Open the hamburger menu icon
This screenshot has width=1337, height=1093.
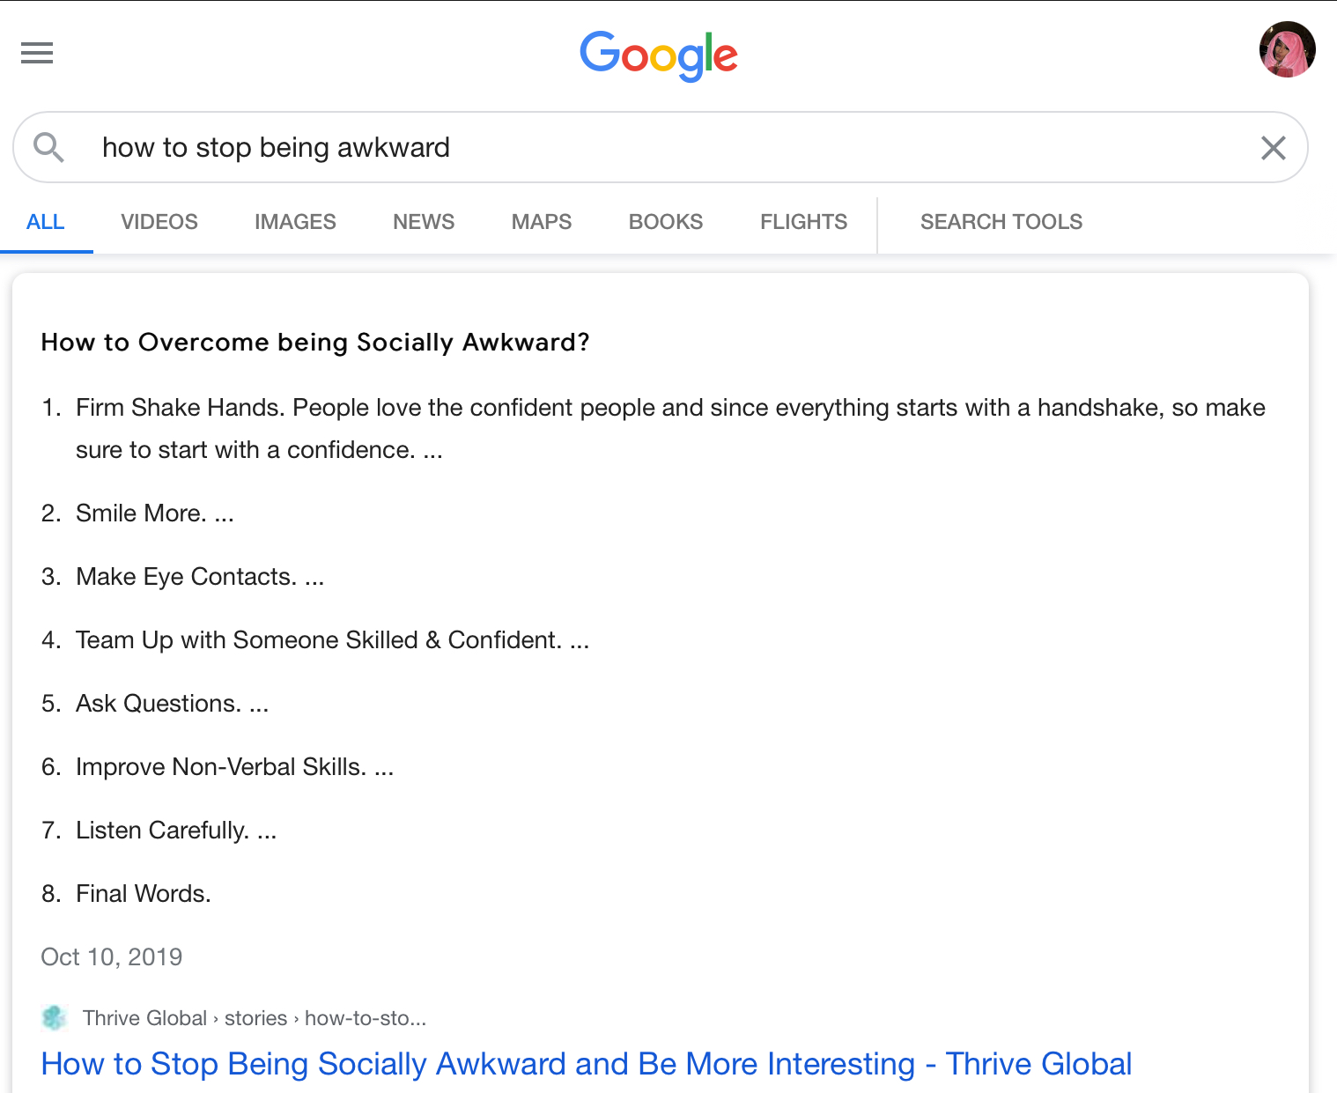37,53
